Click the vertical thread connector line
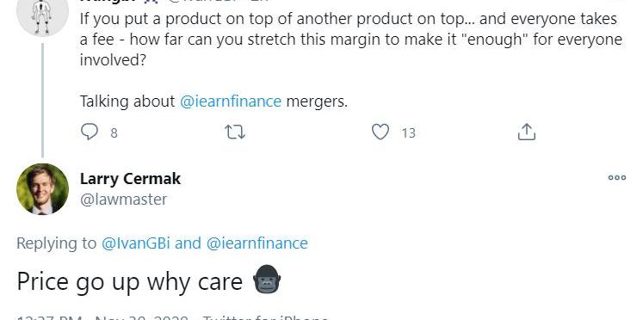This screenshot has height=320, width=643. [42, 100]
